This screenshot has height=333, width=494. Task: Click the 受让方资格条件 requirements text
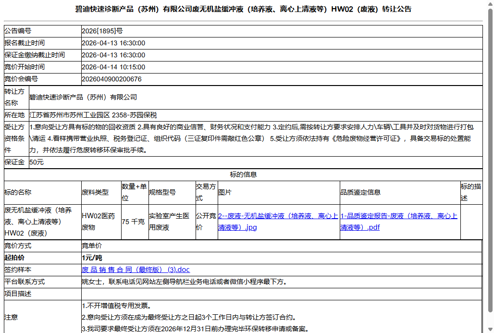tap(251, 138)
